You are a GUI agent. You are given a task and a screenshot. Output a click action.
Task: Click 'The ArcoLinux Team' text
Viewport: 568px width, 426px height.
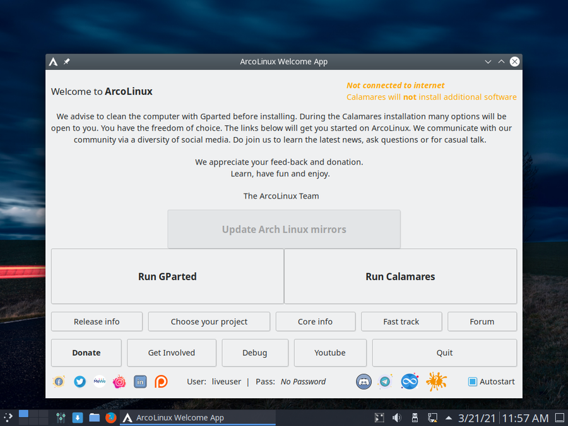[281, 196]
